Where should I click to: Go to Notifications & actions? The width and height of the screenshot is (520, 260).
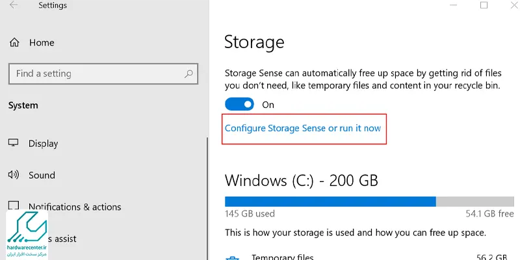pos(75,207)
